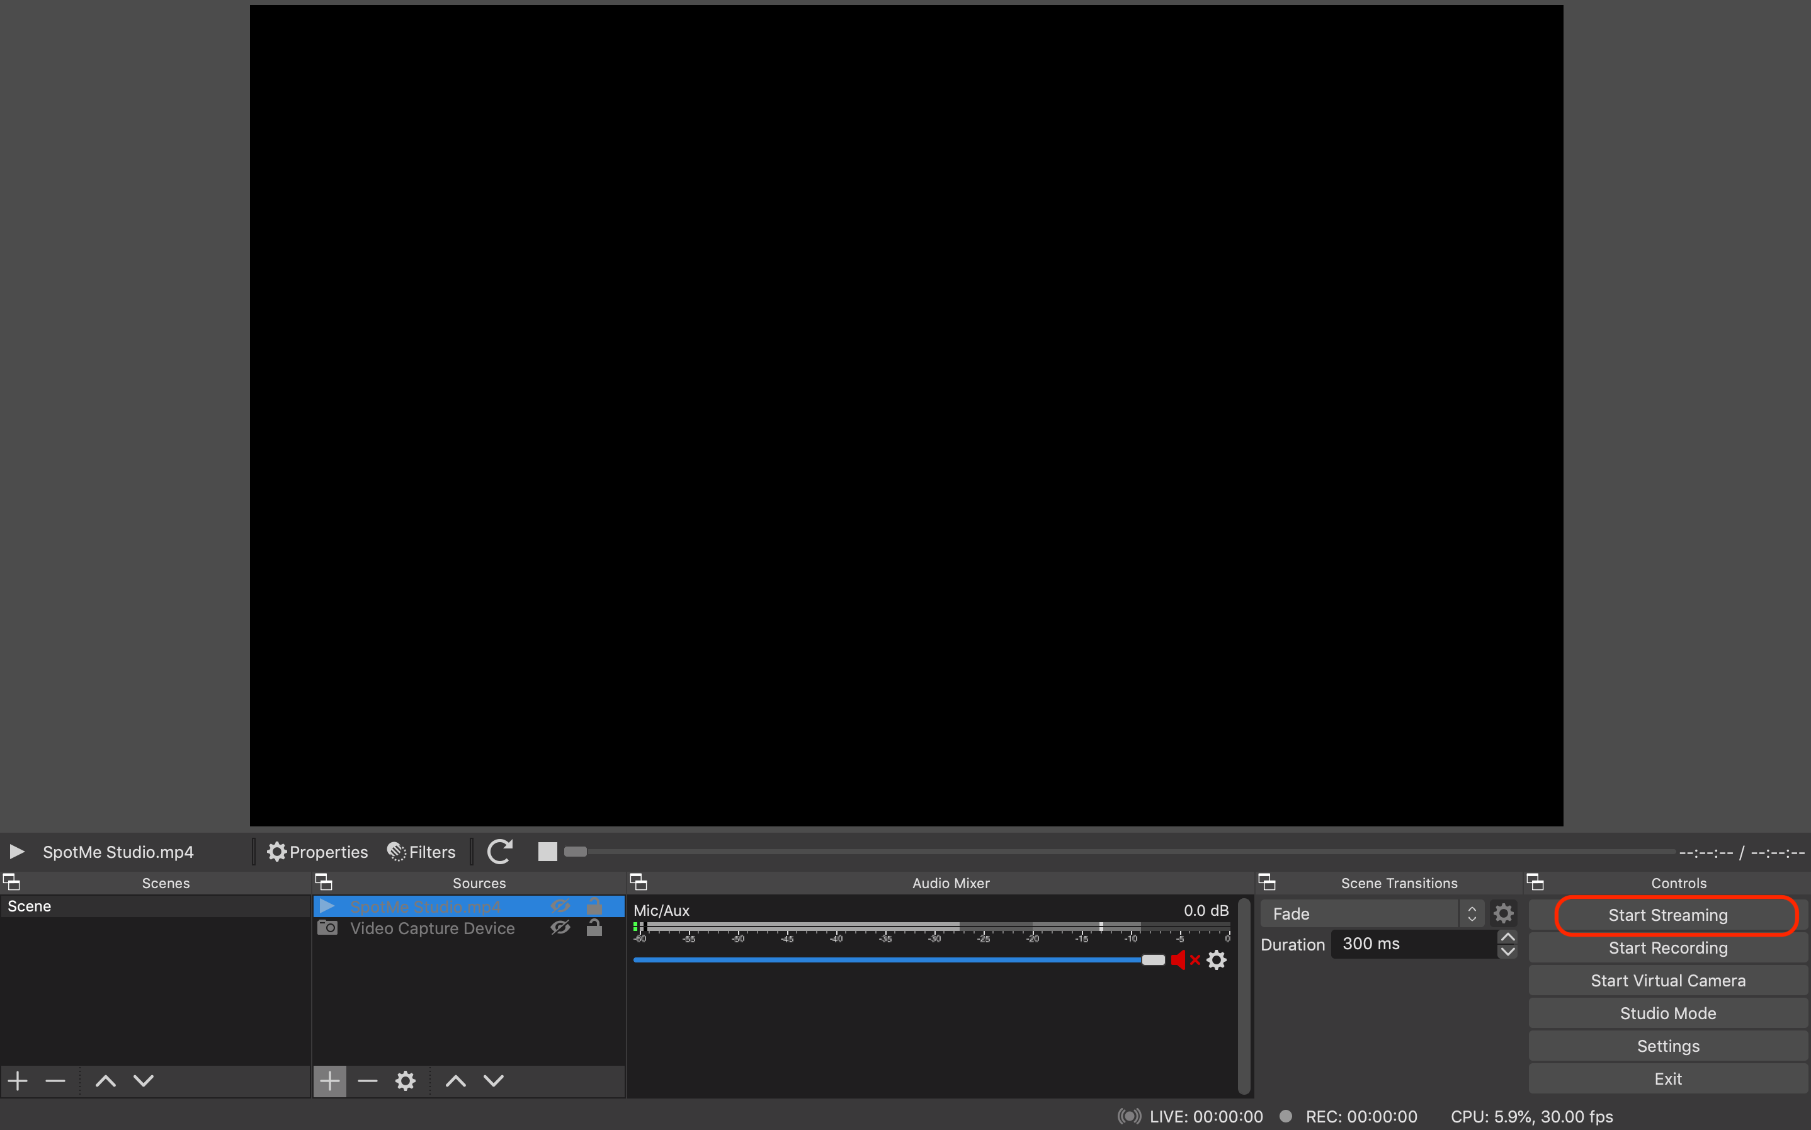This screenshot has width=1811, height=1130.
Task: Pop out the Audio Mixer panel
Action: pyautogui.click(x=639, y=881)
